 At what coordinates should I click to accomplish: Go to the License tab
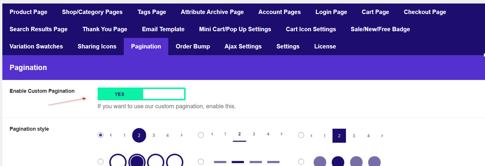[x=325, y=46]
